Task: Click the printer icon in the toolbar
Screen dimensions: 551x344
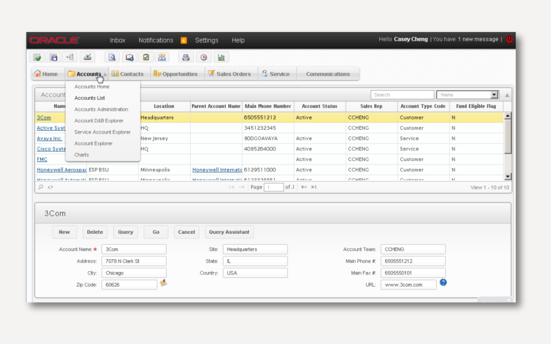Action: (x=186, y=57)
